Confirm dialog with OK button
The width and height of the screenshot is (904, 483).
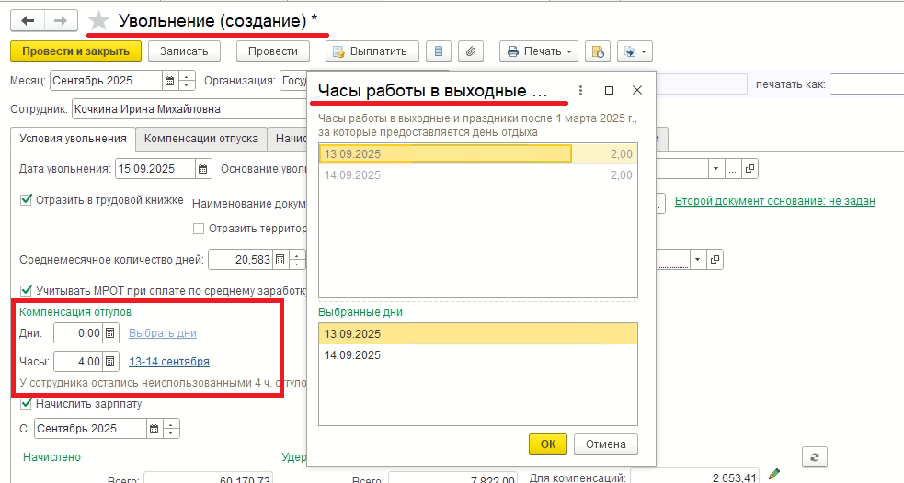click(548, 444)
